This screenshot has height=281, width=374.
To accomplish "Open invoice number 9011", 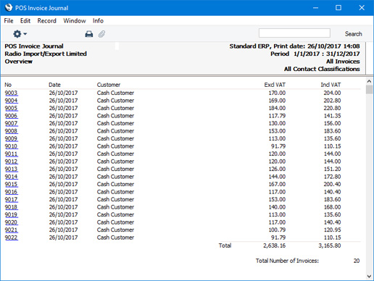I will coord(12,154).
